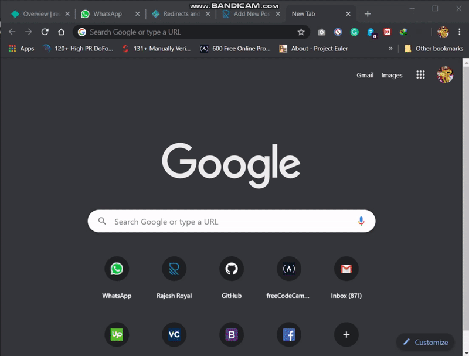Open the Apps bookmark shortcut

[x=22, y=49]
